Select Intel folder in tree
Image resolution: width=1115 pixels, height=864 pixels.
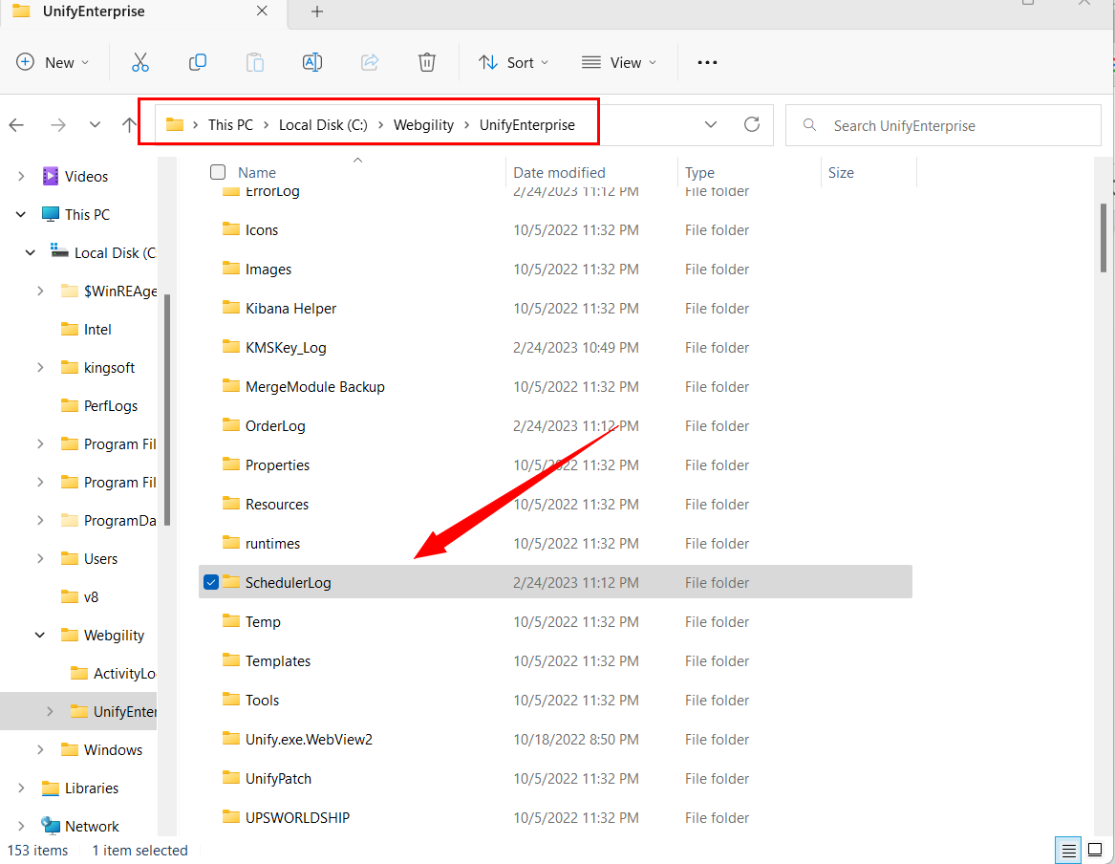[x=97, y=329]
